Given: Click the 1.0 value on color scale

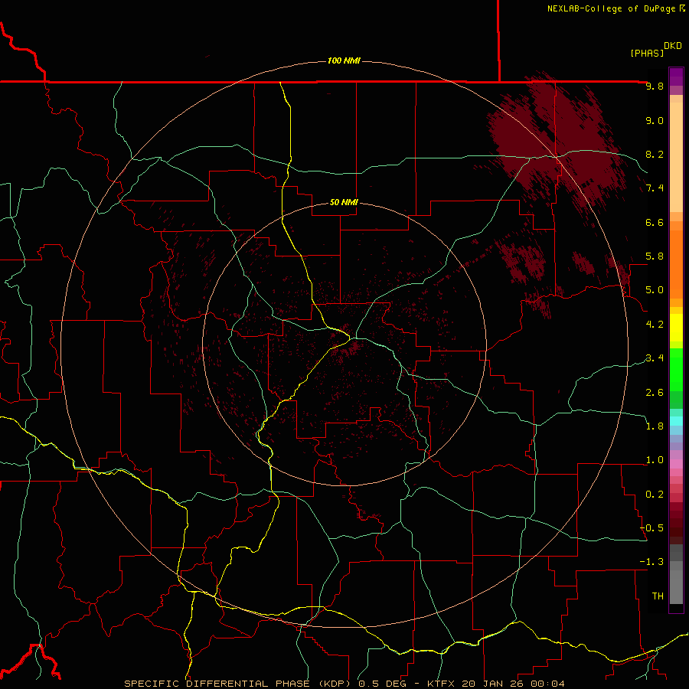Looking at the screenshot, I should pyautogui.click(x=655, y=460).
